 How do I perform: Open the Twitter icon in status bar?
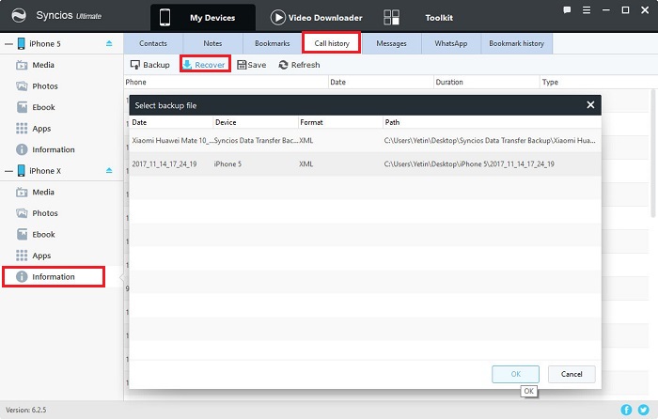(x=643, y=410)
